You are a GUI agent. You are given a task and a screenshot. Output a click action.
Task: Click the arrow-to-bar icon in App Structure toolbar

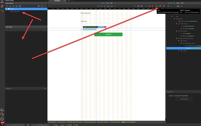coord(181,6)
